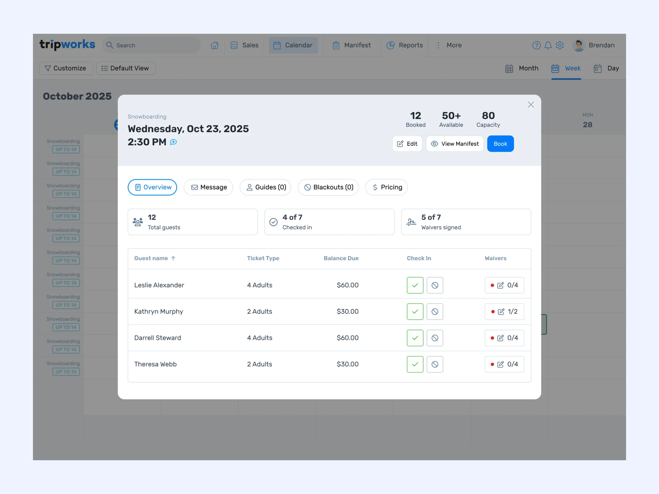This screenshot has width=659, height=494.
Task: Open the More menu
Action: [449, 45]
